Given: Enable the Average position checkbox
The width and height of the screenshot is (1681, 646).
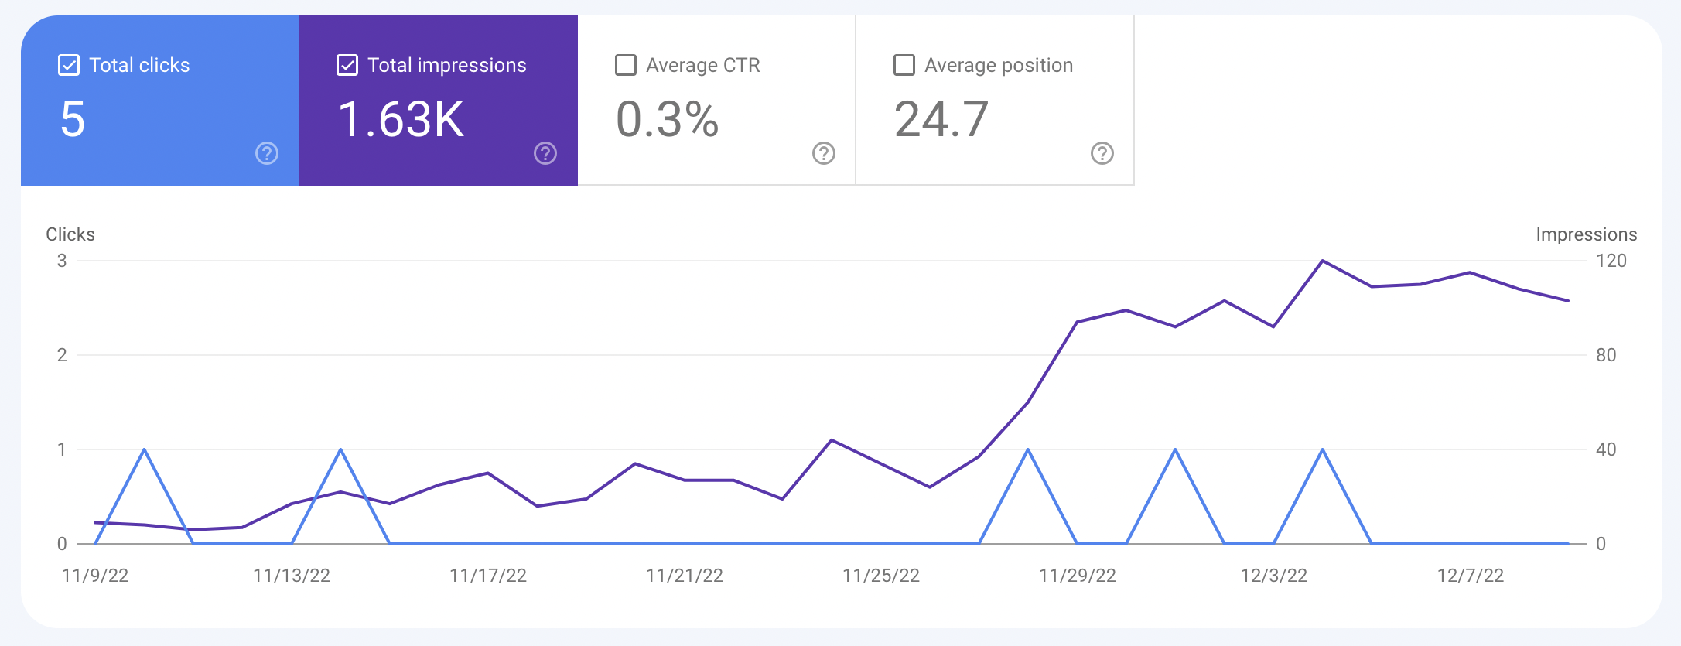Looking at the screenshot, I should (904, 65).
